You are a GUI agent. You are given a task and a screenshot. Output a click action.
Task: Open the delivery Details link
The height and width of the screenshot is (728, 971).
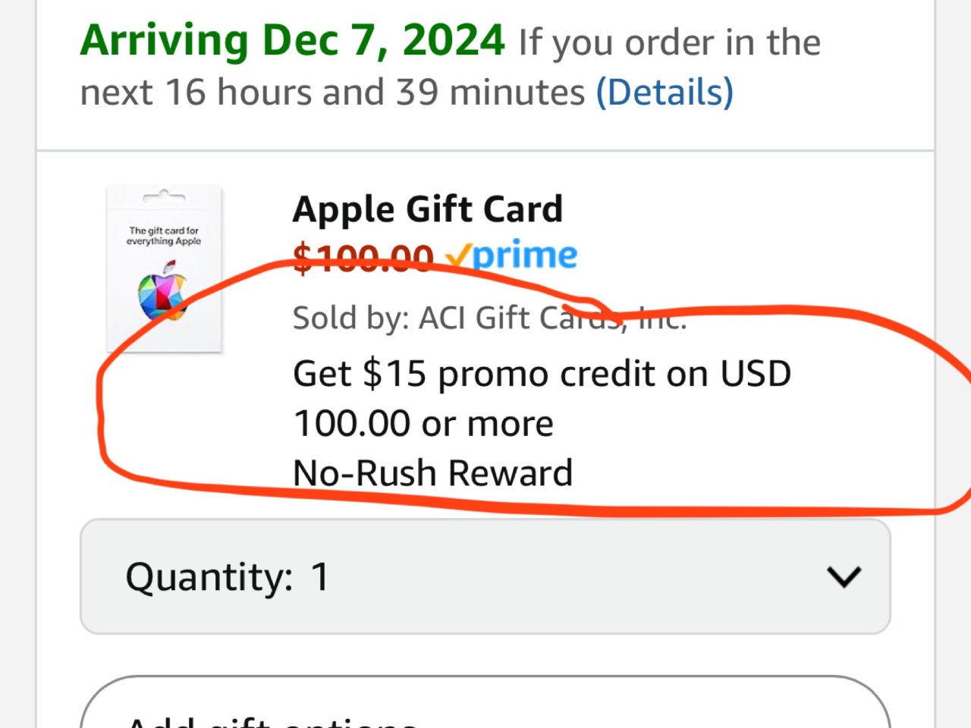(x=665, y=93)
